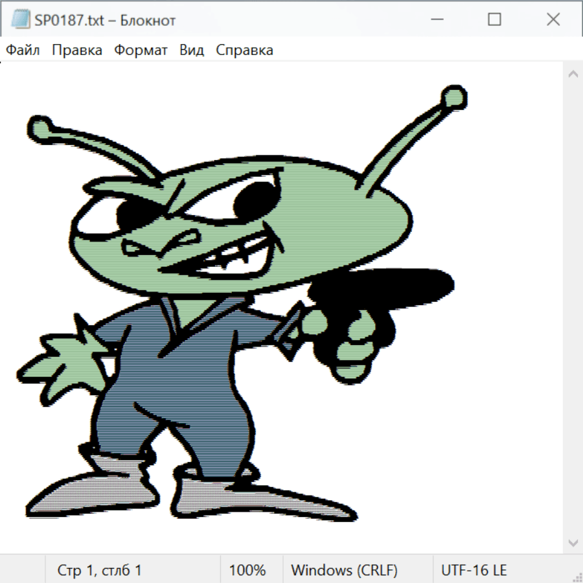
Task: Close the SP0187.txt Notepad window
Action: [x=553, y=20]
